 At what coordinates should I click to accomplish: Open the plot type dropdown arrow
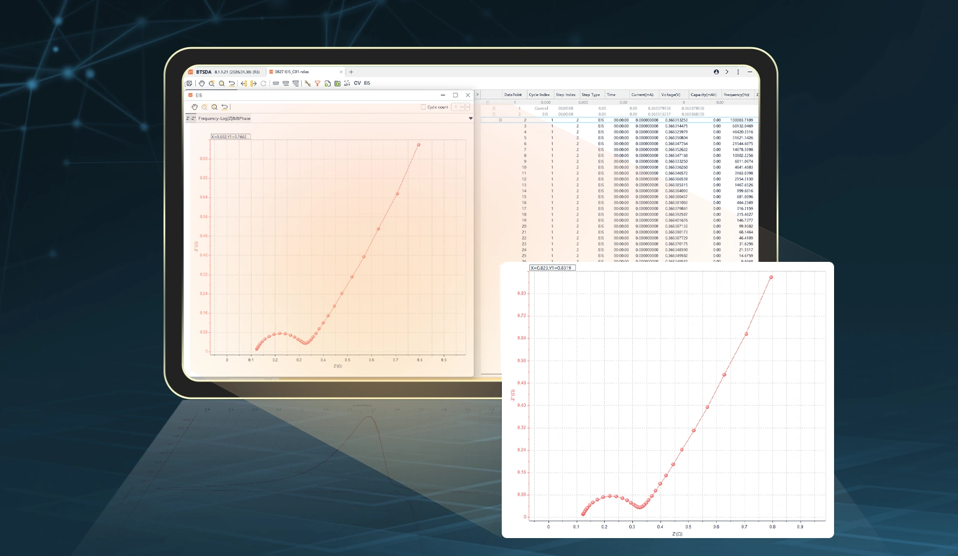point(471,118)
